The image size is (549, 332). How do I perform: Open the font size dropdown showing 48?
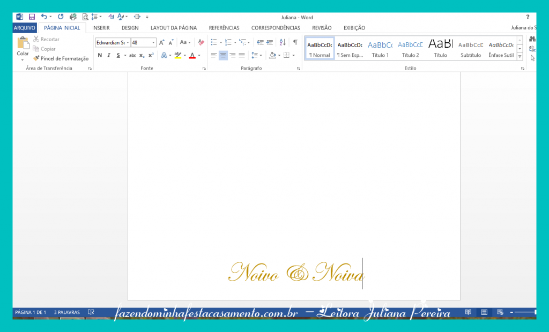coord(143,43)
